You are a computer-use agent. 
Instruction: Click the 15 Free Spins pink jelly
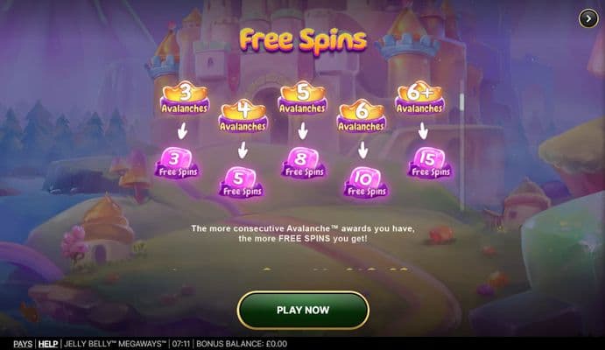[x=430, y=163]
